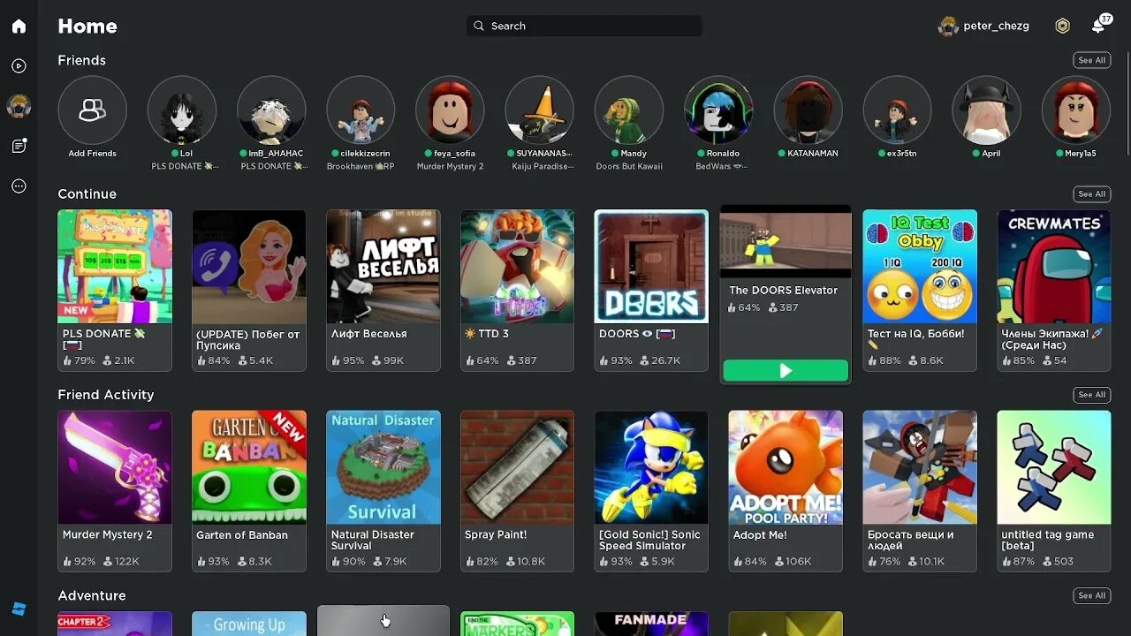Open friend Lol's avatar
This screenshot has height=636, width=1131.
coord(182,110)
